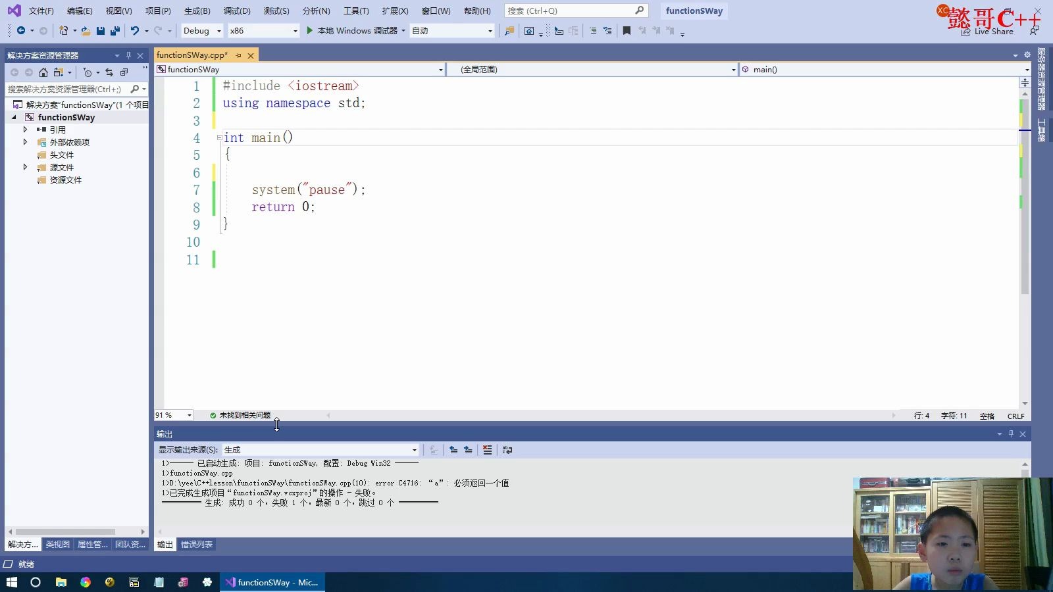Viewport: 1053px width, 592px height.
Task: Click the Refresh icon in Solution Explorer
Action: 109,72
